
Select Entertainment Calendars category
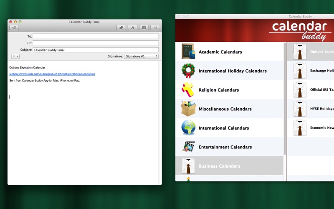pyautogui.click(x=229, y=147)
